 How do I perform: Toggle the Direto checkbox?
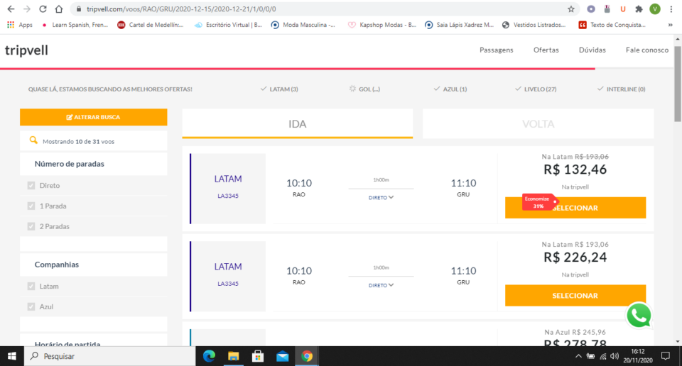pos(31,185)
